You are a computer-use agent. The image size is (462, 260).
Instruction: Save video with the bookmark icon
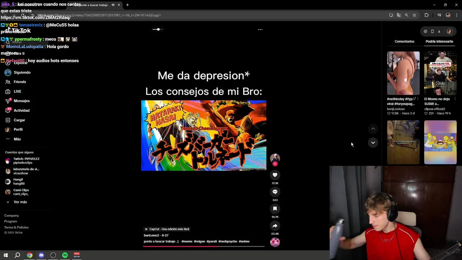click(275, 209)
